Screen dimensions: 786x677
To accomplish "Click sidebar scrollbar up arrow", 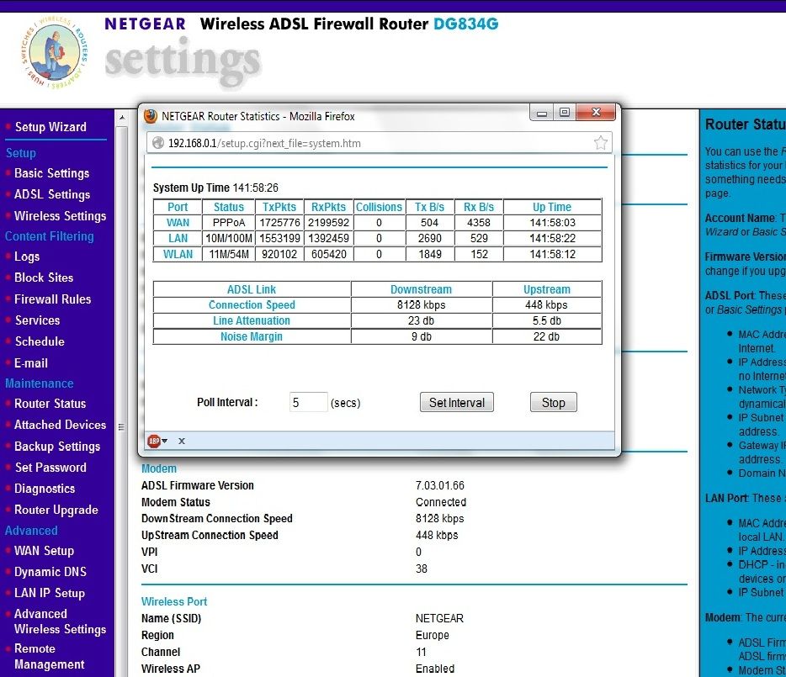I will tap(122, 118).
